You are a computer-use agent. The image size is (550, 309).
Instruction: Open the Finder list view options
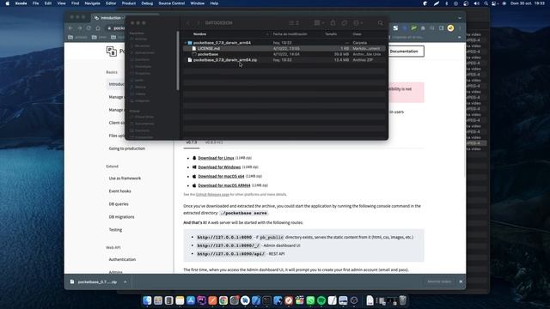294,23
